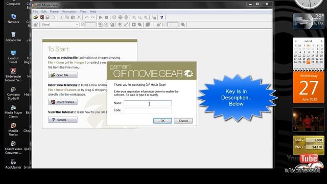Select the Bitdefender Internet Security desktop icon
The image size is (327, 184).
(x=13, y=75)
